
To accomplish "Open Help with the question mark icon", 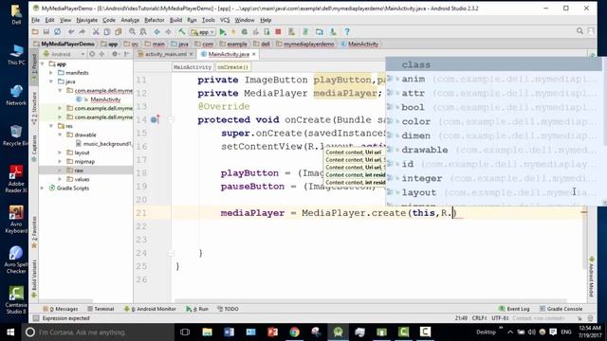I will (x=347, y=32).
